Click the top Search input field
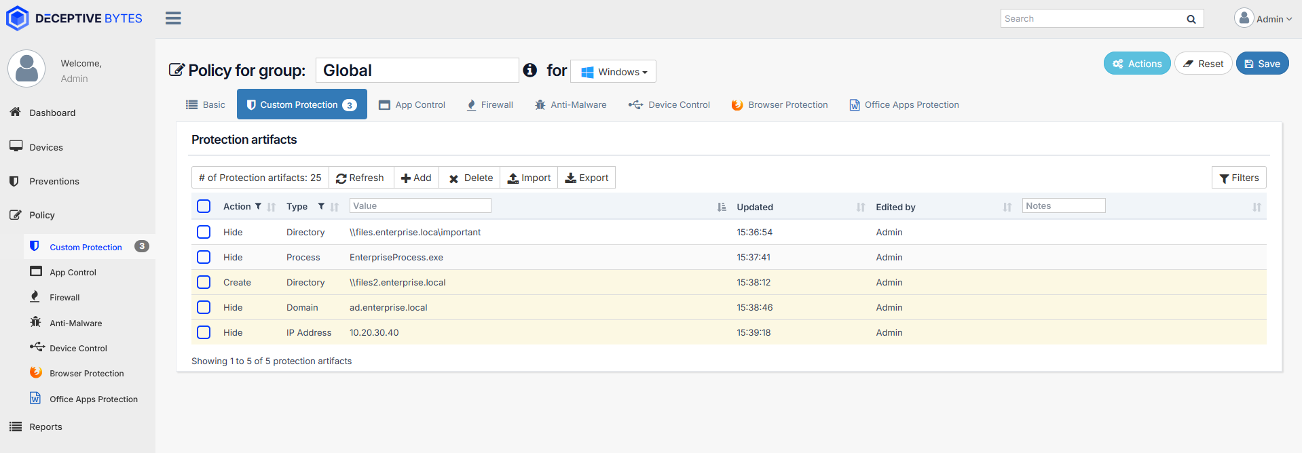The width and height of the screenshot is (1302, 453). [x=1092, y=18]
